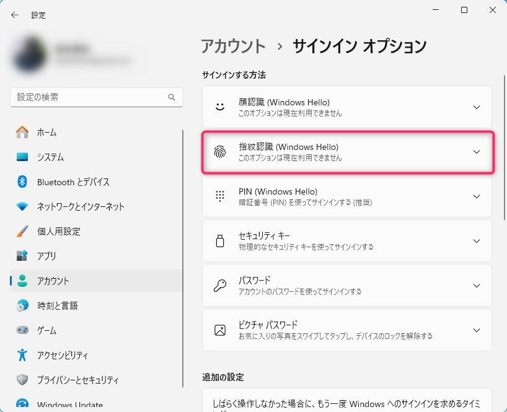Expand the パスワード option chevron
This screenshot has width=507, height=412.
(477, 286)
